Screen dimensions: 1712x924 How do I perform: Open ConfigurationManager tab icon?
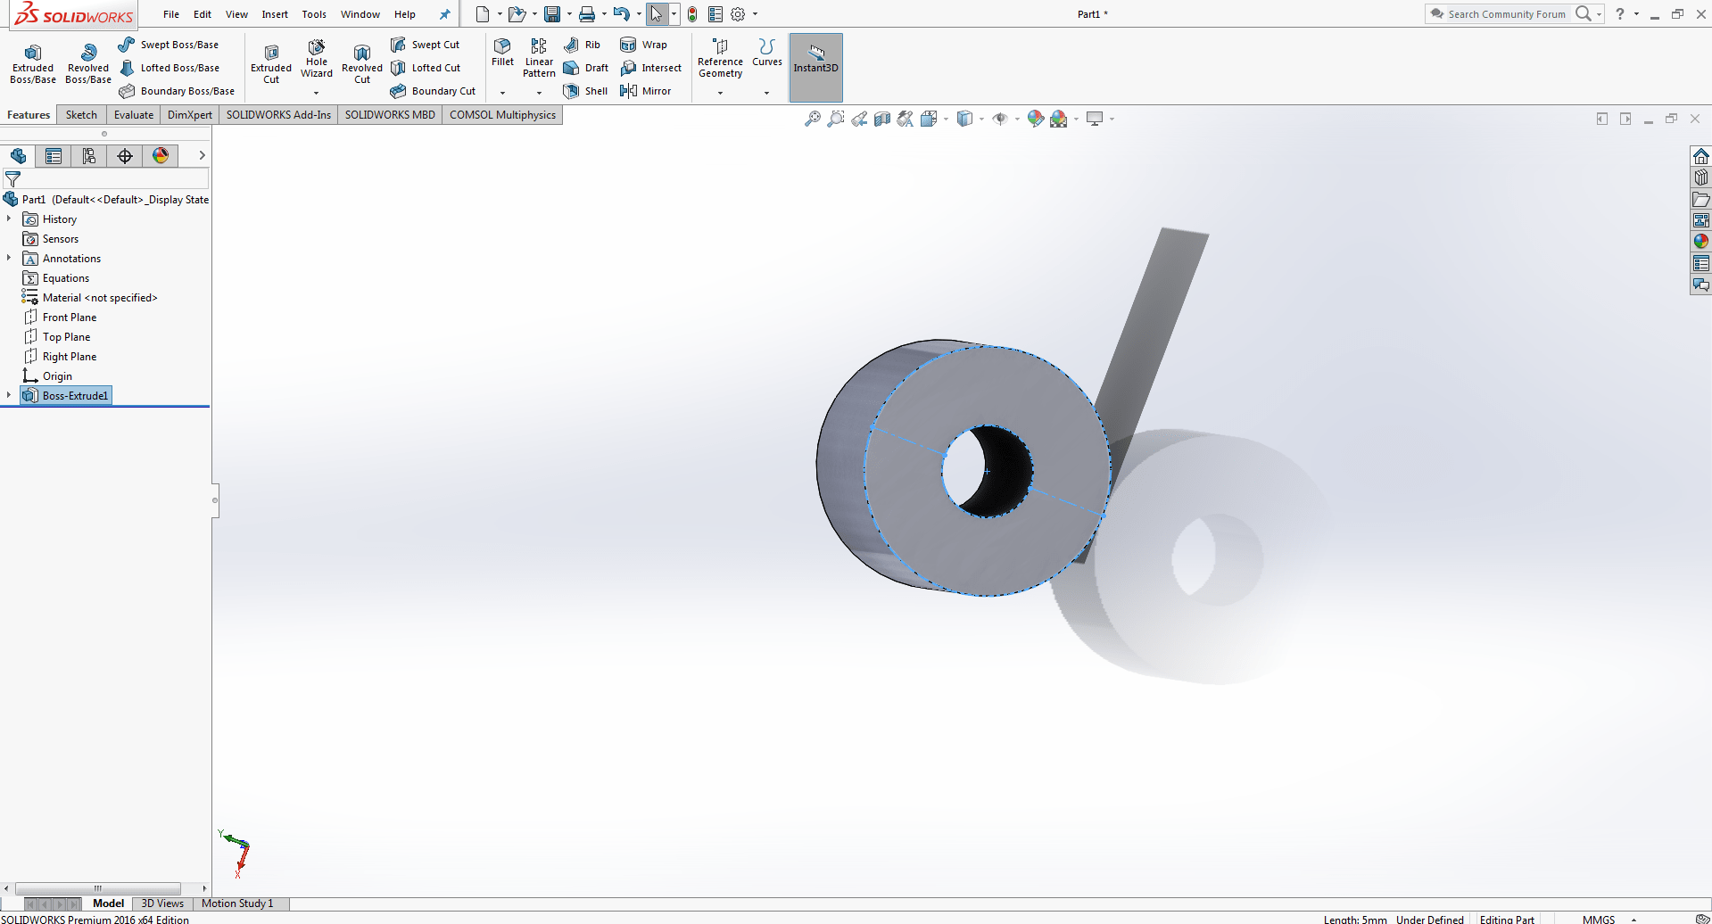(89, 156)
